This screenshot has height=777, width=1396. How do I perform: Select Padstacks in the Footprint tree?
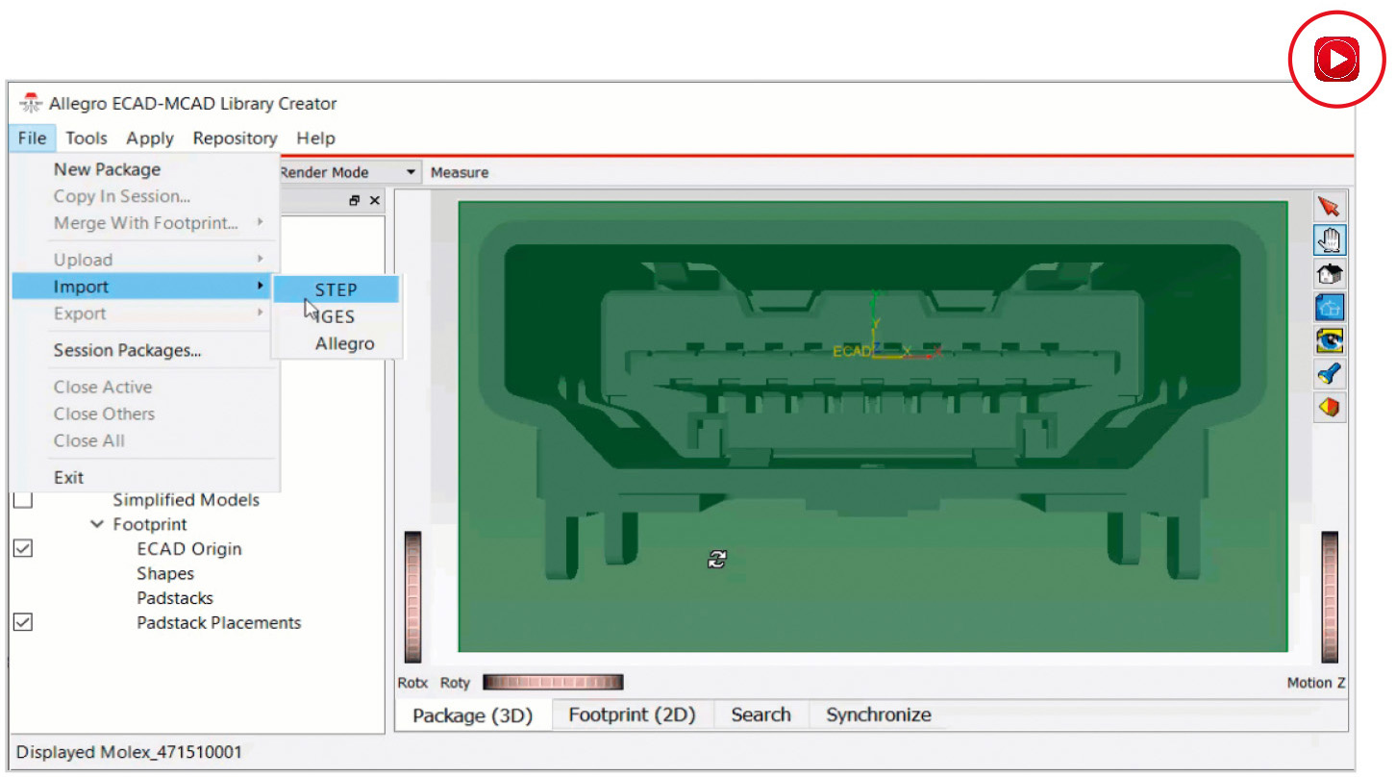[175, 598]
